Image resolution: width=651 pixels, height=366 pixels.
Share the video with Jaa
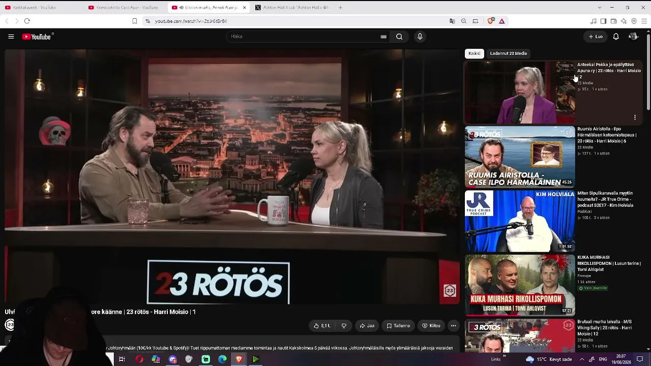[367, 326]
